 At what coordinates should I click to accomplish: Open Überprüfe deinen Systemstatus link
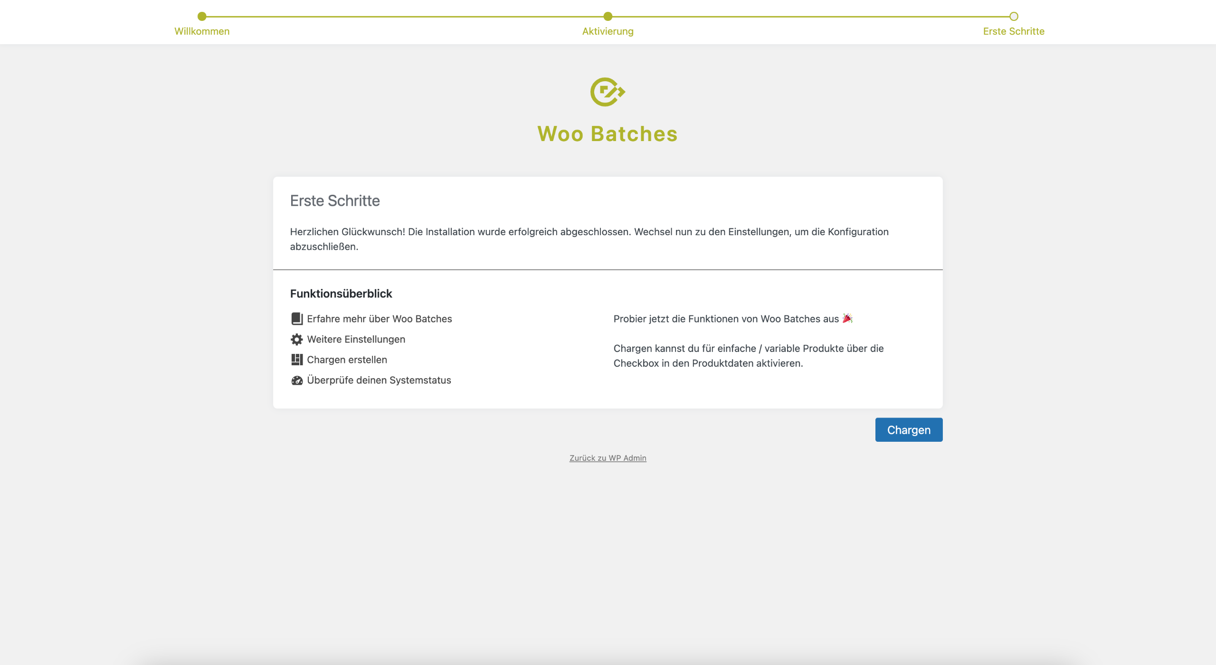(379, 380)
